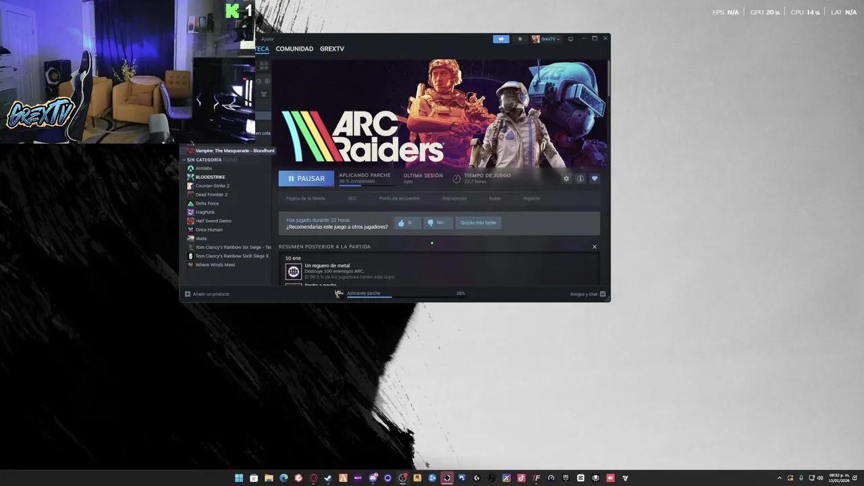864x486 pixels.
Task: Switch Steam to Big Picture mode
Action: (x=570, y=39)
